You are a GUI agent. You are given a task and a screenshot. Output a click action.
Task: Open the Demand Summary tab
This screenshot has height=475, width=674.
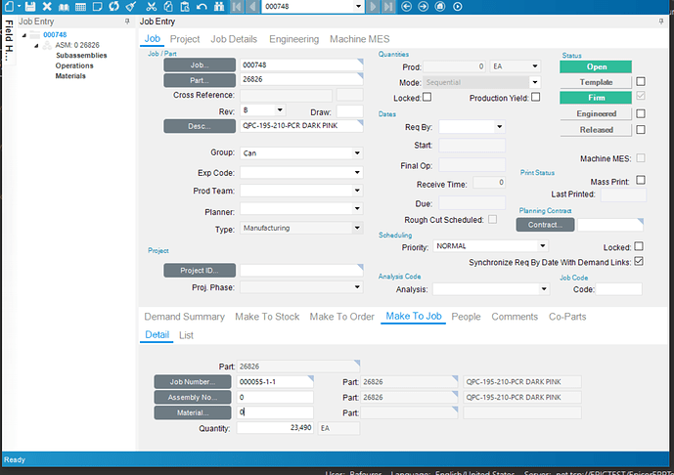coord(185,317)
